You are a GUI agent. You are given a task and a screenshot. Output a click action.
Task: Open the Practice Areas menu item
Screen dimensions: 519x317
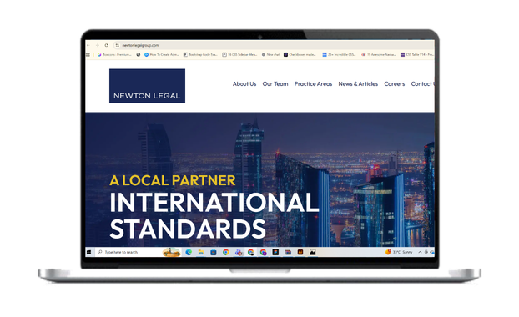pos(313,84)
